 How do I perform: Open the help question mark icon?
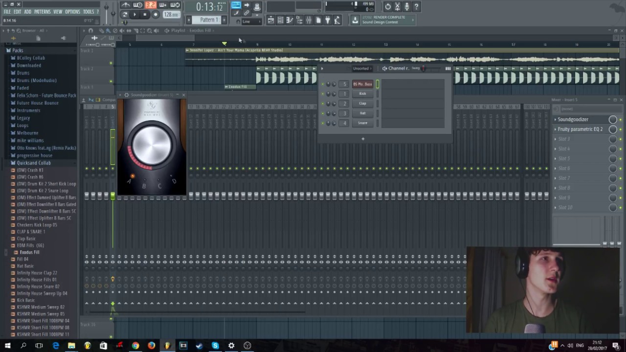point(416,6)
